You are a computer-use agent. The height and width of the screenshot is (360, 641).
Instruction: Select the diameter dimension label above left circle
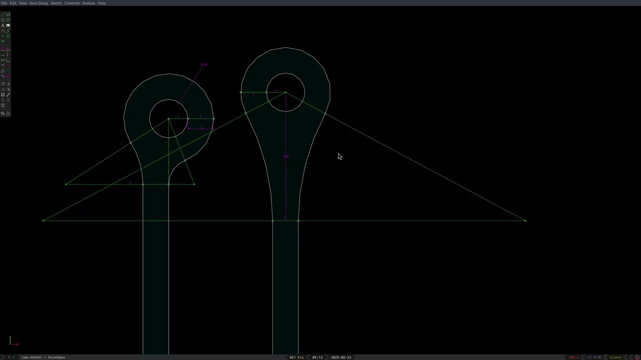click(204, 64)
